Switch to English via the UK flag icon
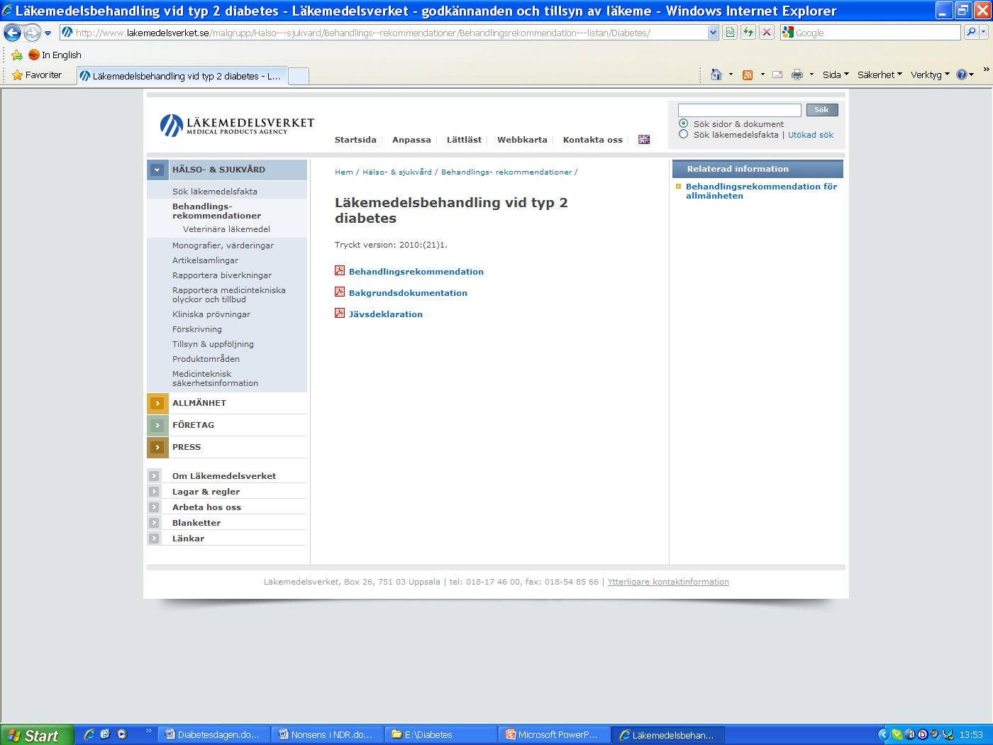The height and width of the screenshot is (745, 993). click(x=644, y=140)
